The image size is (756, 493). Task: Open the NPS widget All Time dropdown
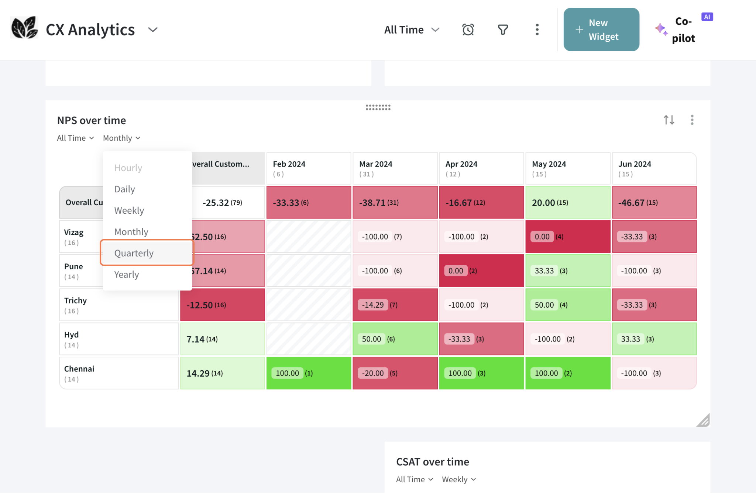(x=75, y=138)
